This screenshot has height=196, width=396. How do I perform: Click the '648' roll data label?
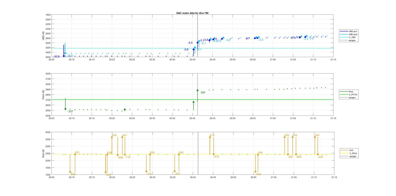coord(260,153)
